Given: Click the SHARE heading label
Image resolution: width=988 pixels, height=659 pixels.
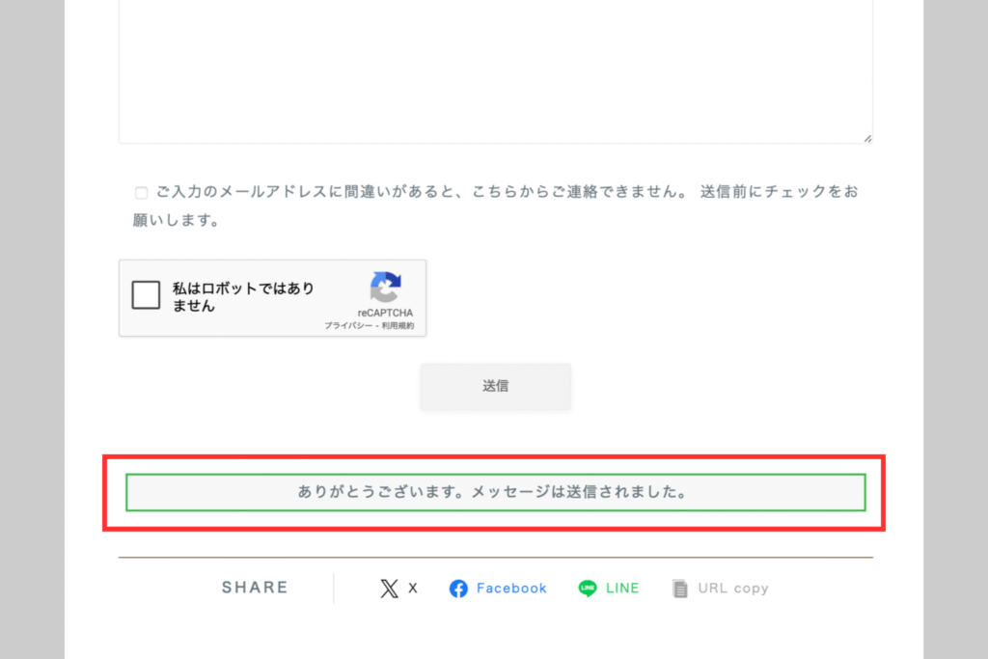Looking at the screenshot, I should [x=255, y=588].
